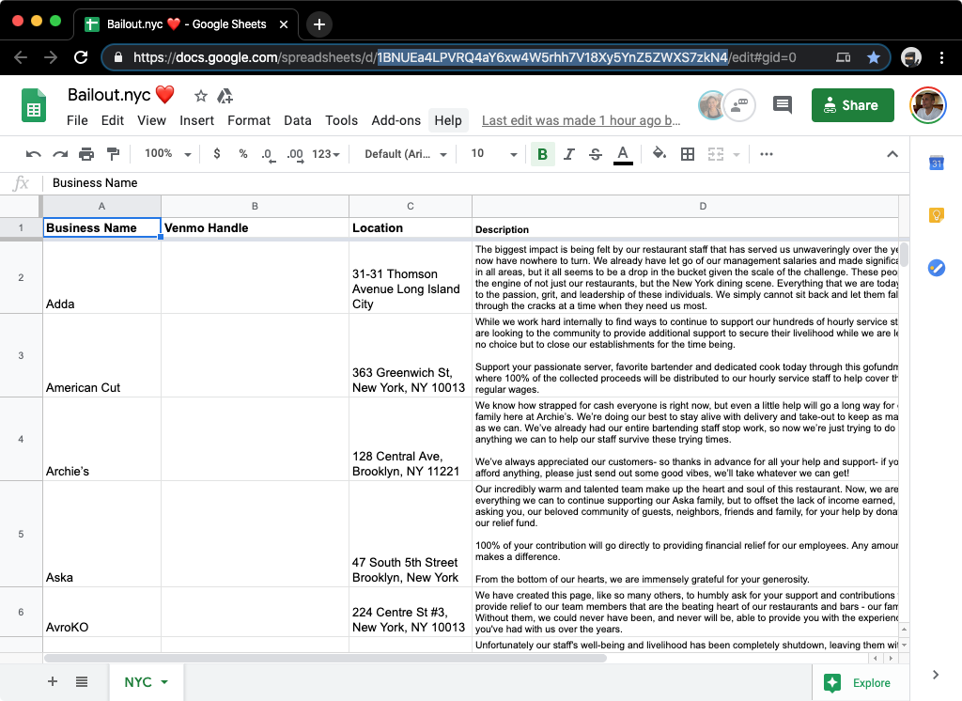Open the comments history icon

(x=783, y=105)
